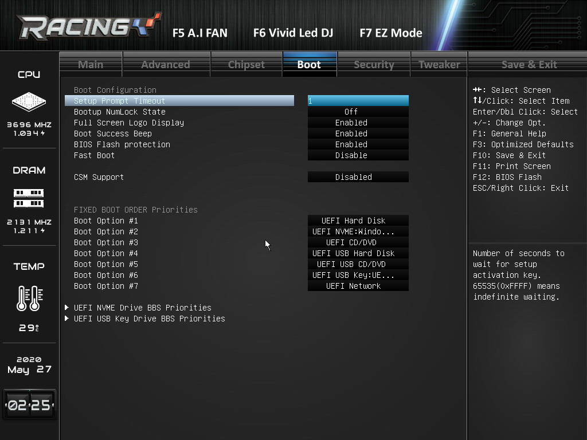587x440 pixels.
Task: Click the FIXED BOOT ORDER Priorities heading
Action: pos(135,210)
